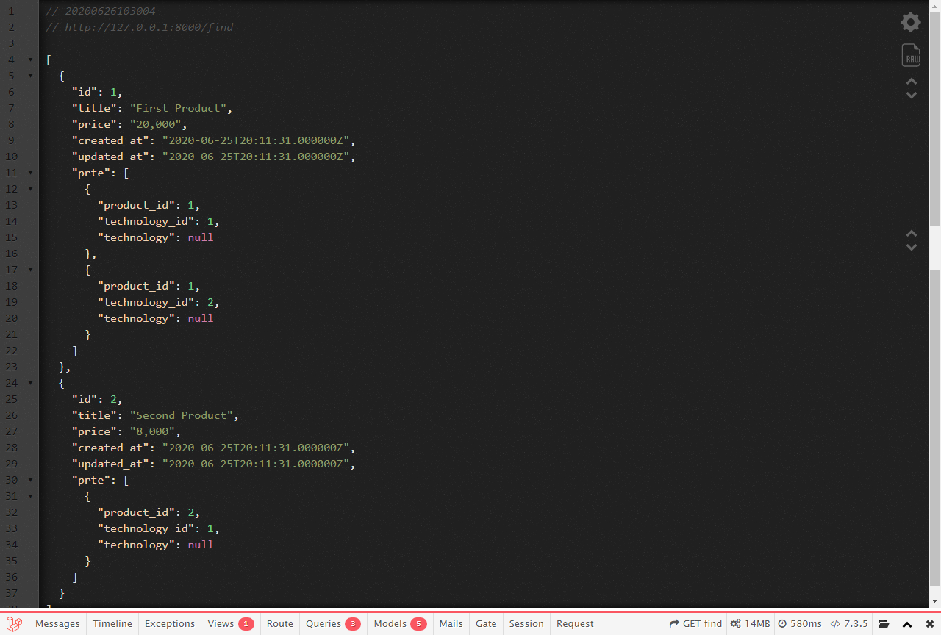Click the down chevron just beneath the RAW icon
Screen dimensions: 941x635
click(912, 96)
